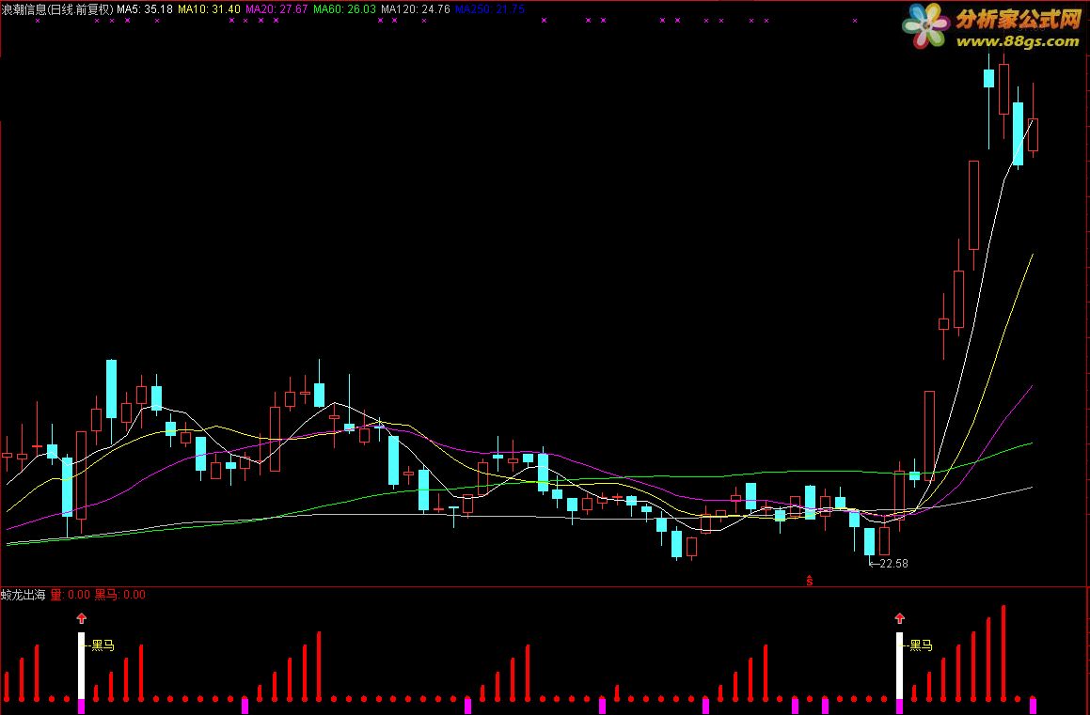This screenshot has width=1090, height=715.
Task: Select the magenta MA20: 27.67 label
Action: 276,9
